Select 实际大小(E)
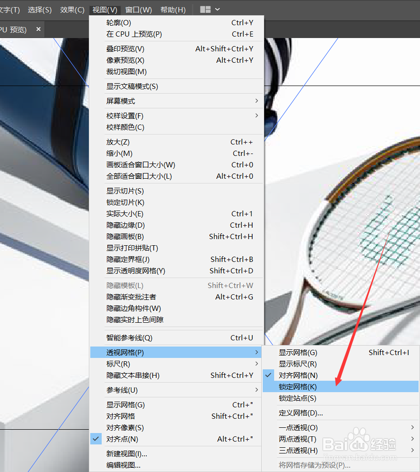 tap(177, 214)
